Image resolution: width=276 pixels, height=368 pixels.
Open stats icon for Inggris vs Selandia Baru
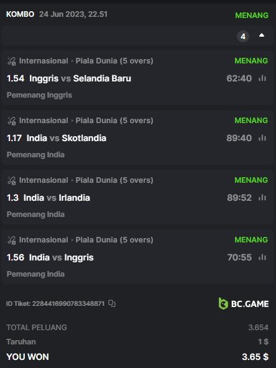pyautogui.click(x=262, y=78)
